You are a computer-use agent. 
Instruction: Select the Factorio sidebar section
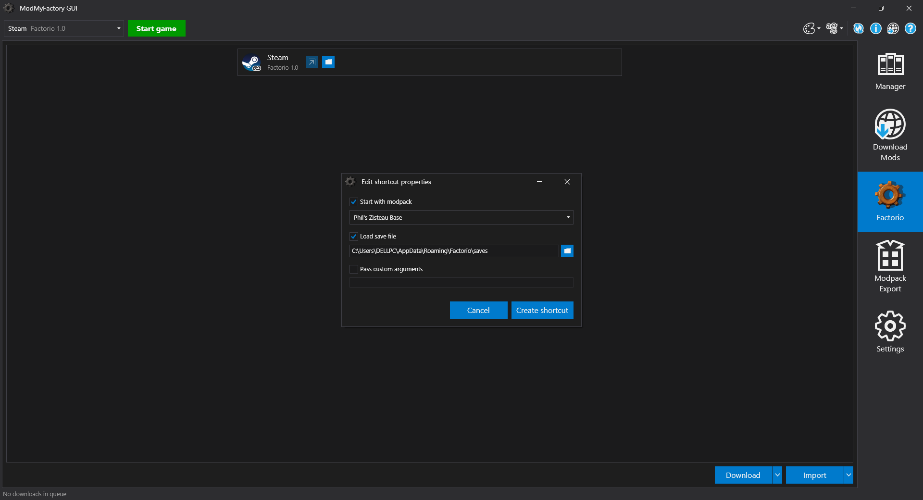[890, 202]
